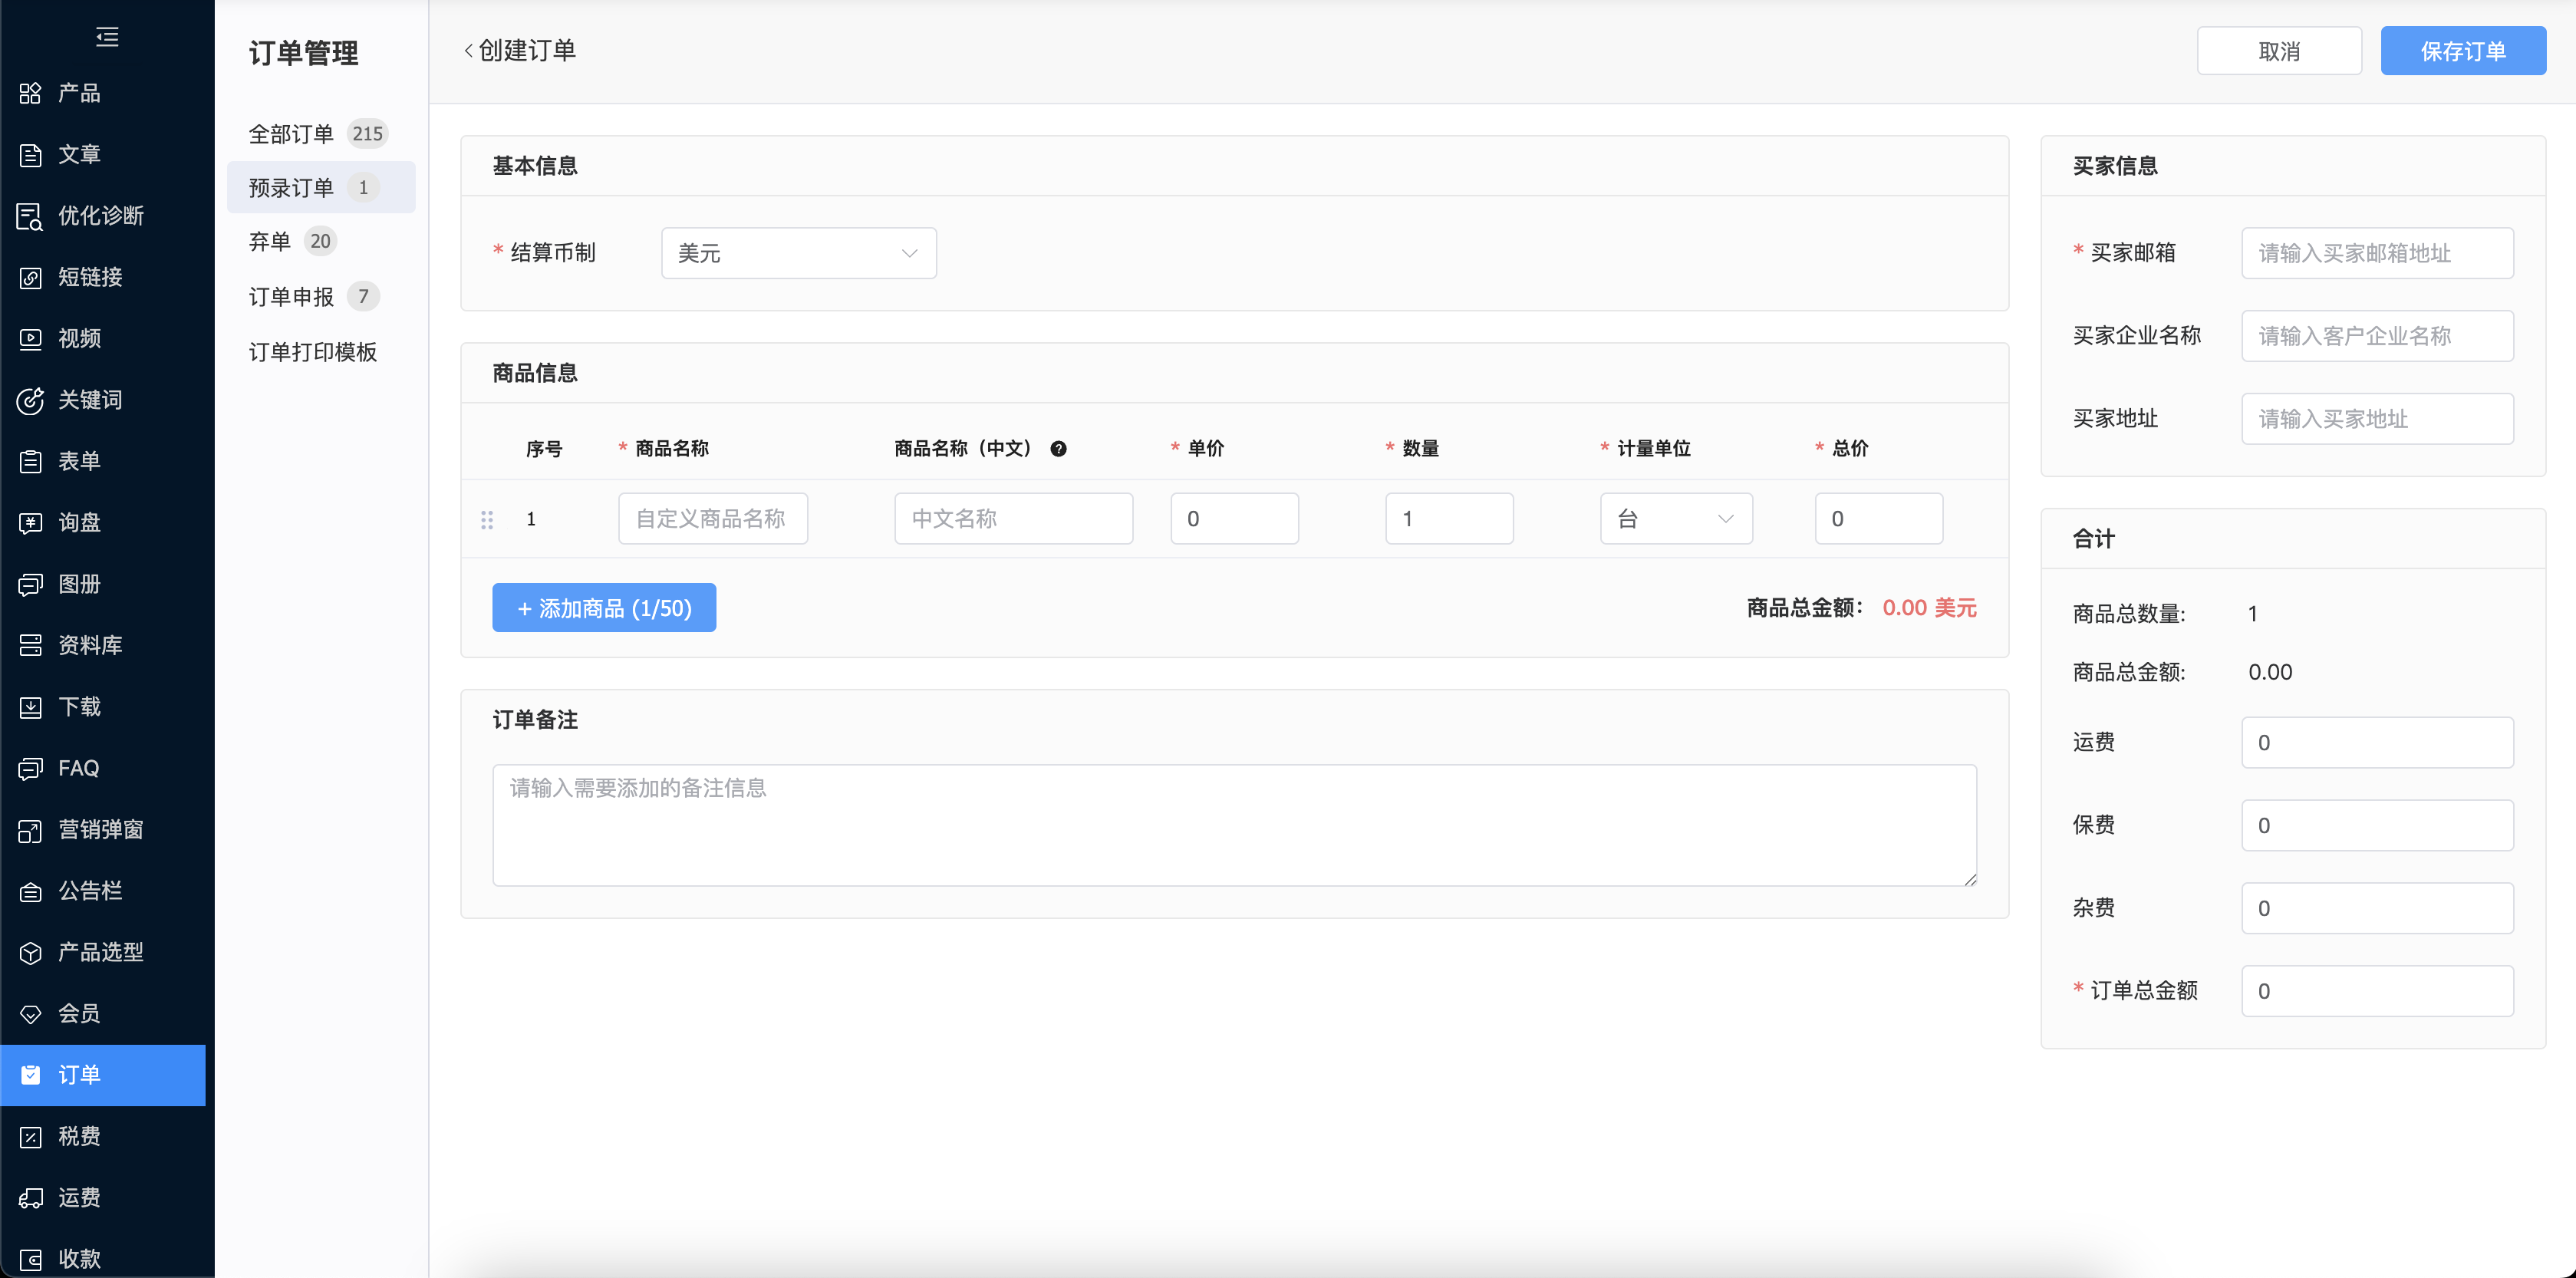
Task: Go to 订单打印模板 menu item
Action: 313,352
